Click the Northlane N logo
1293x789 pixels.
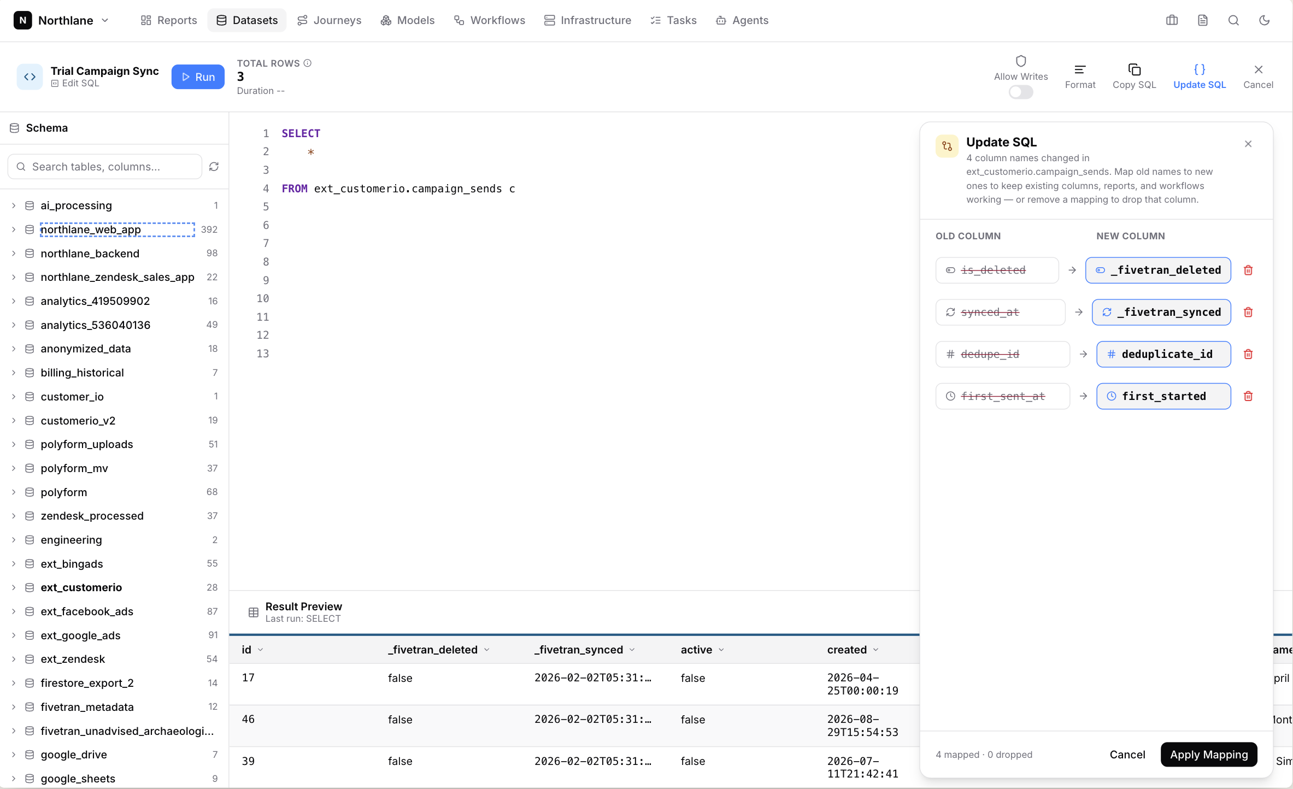(x=22, y=20)
